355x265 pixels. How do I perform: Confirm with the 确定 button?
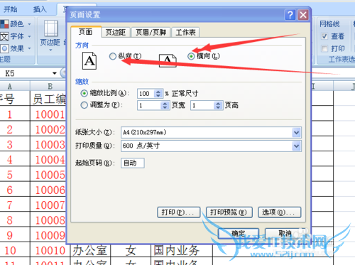[239, 234]
